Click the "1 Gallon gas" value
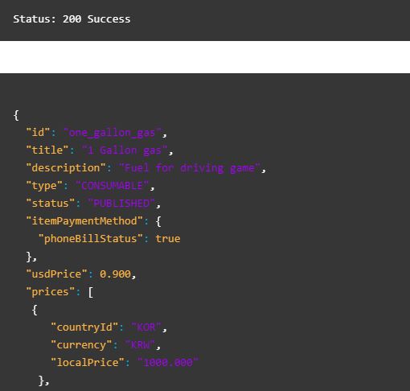410x391 pixels. tap(125, 150)
